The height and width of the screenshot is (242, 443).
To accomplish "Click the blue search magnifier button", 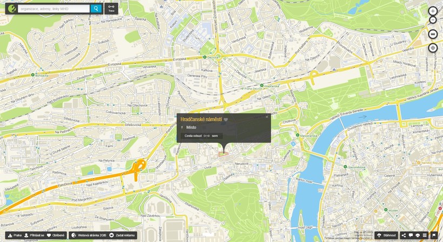I will pyautogui.click(x=96, y=9).
